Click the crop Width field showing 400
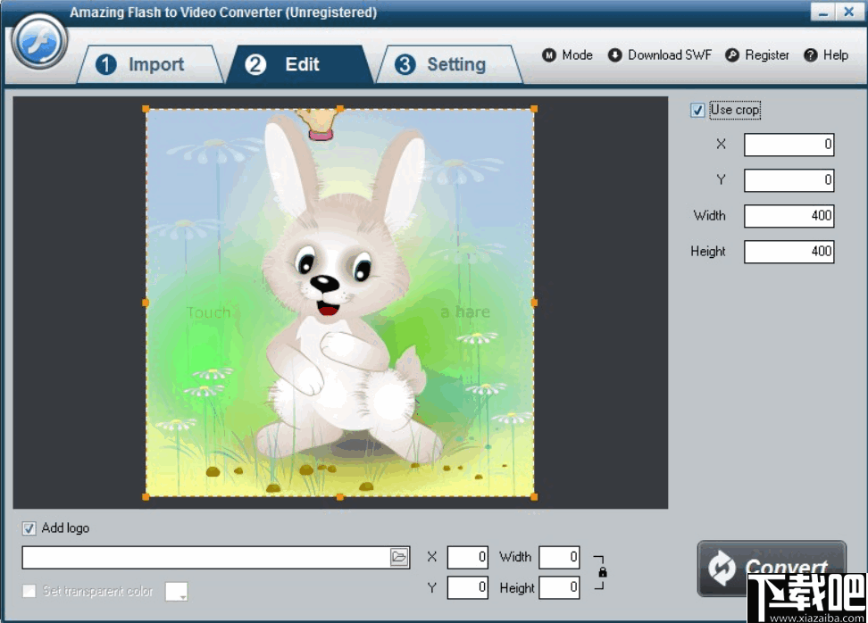Screen dimensions: 868x623 pyautogui.click(x=788, y=215)
